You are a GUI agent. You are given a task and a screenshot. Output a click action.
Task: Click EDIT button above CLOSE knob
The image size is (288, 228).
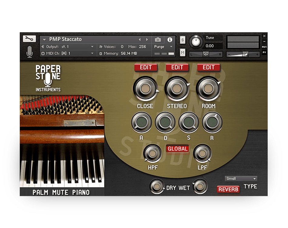click(146, 67)
